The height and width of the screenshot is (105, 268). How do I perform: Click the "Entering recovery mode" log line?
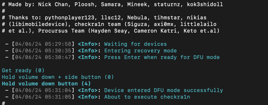coord(140,51)
